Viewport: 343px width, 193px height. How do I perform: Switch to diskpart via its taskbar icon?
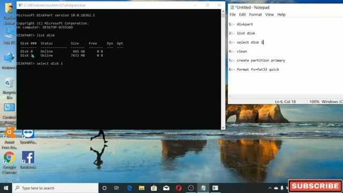point(215,188)
